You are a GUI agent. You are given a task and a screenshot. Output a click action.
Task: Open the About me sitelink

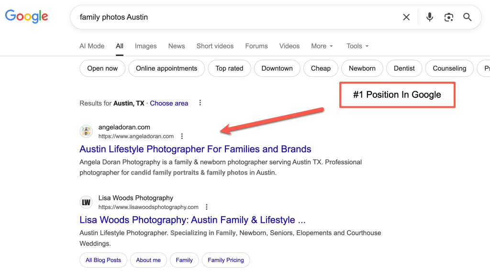(148, 260)
